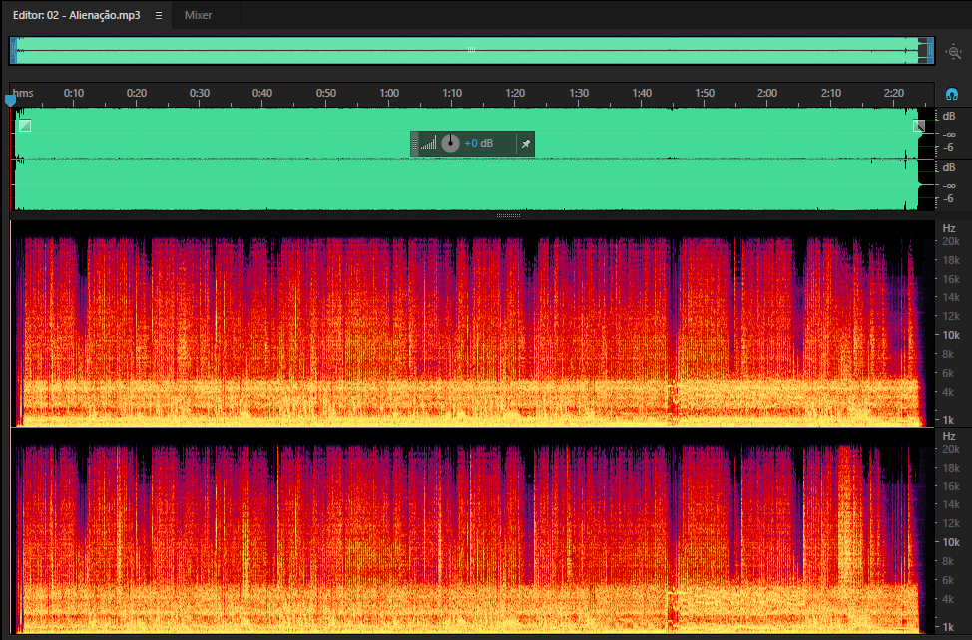The height and width of the screenshot is (640, 972).
Task: Click timeline ruler at 0:10
Action: (x=74, y=93)
